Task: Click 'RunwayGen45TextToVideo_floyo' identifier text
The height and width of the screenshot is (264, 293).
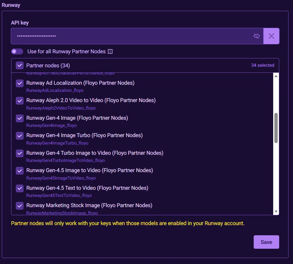Action: pos(59,196)
